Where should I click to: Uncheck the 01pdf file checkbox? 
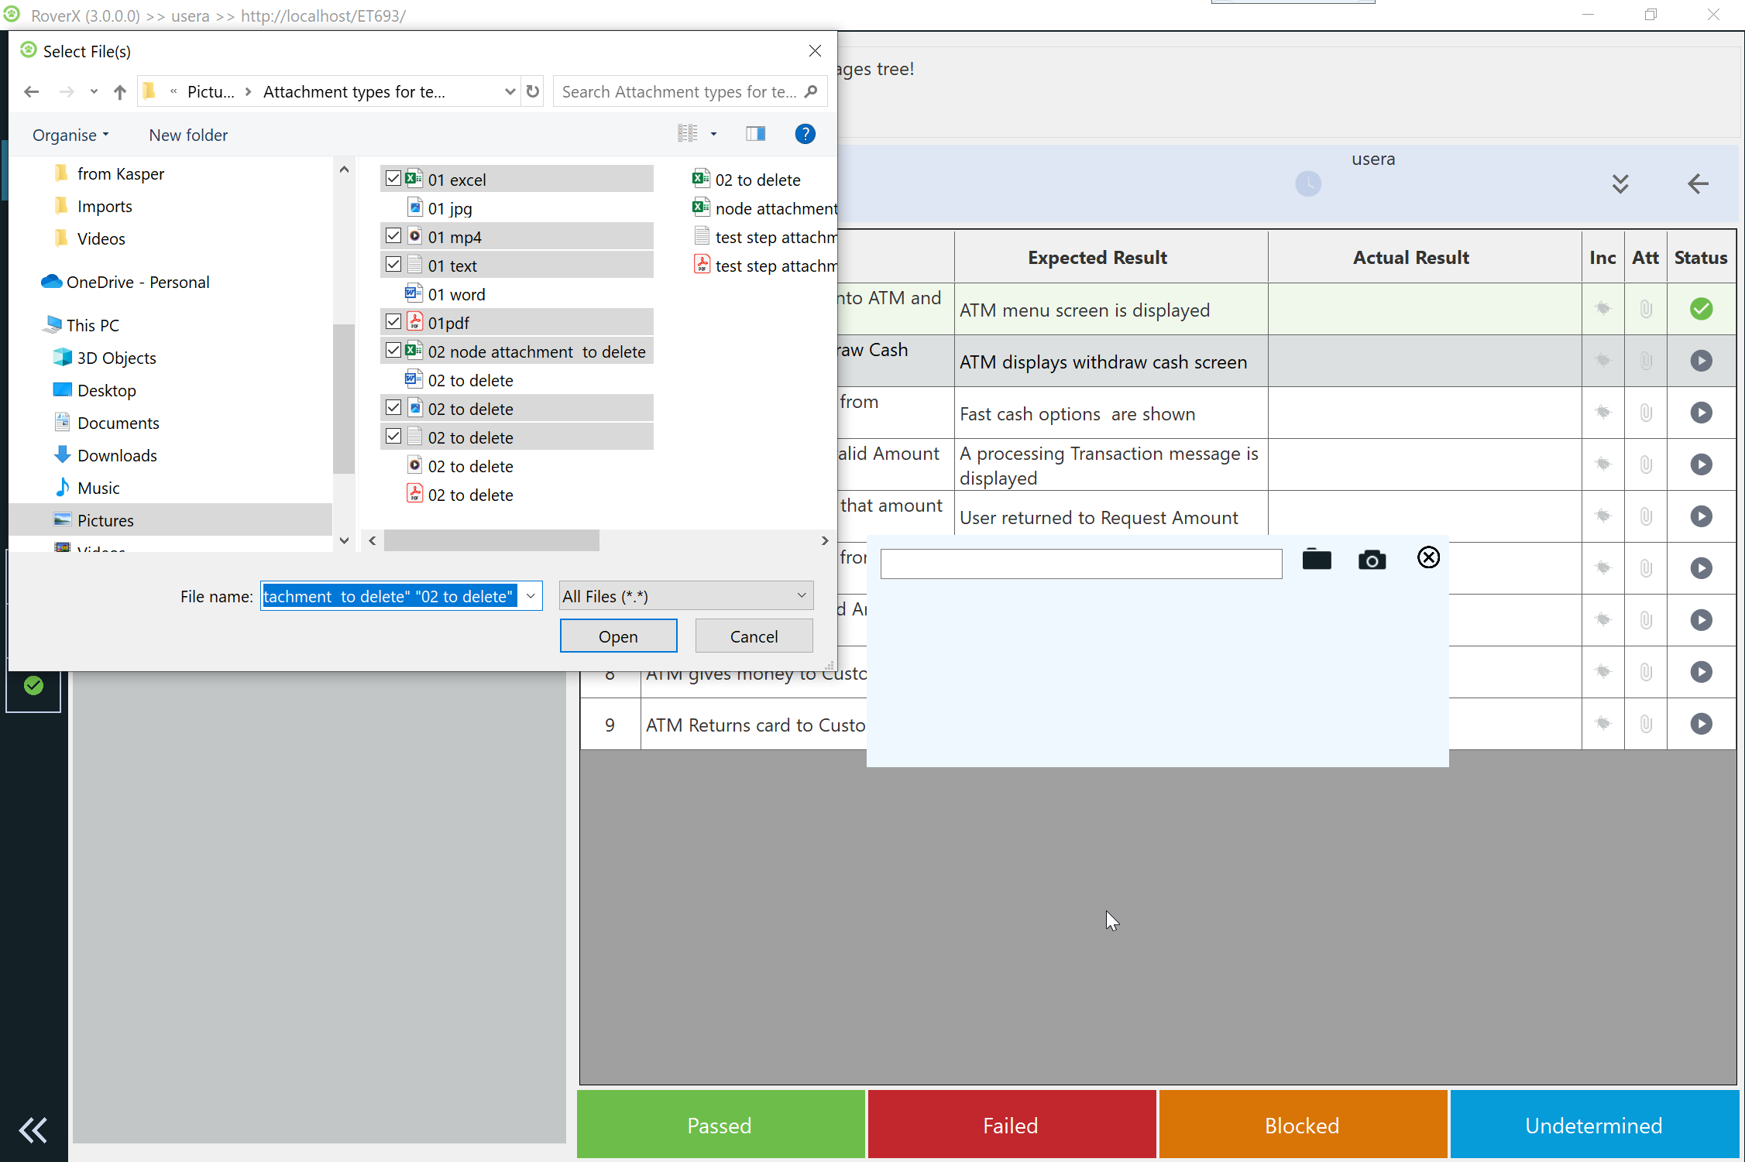tap(393, 322)
